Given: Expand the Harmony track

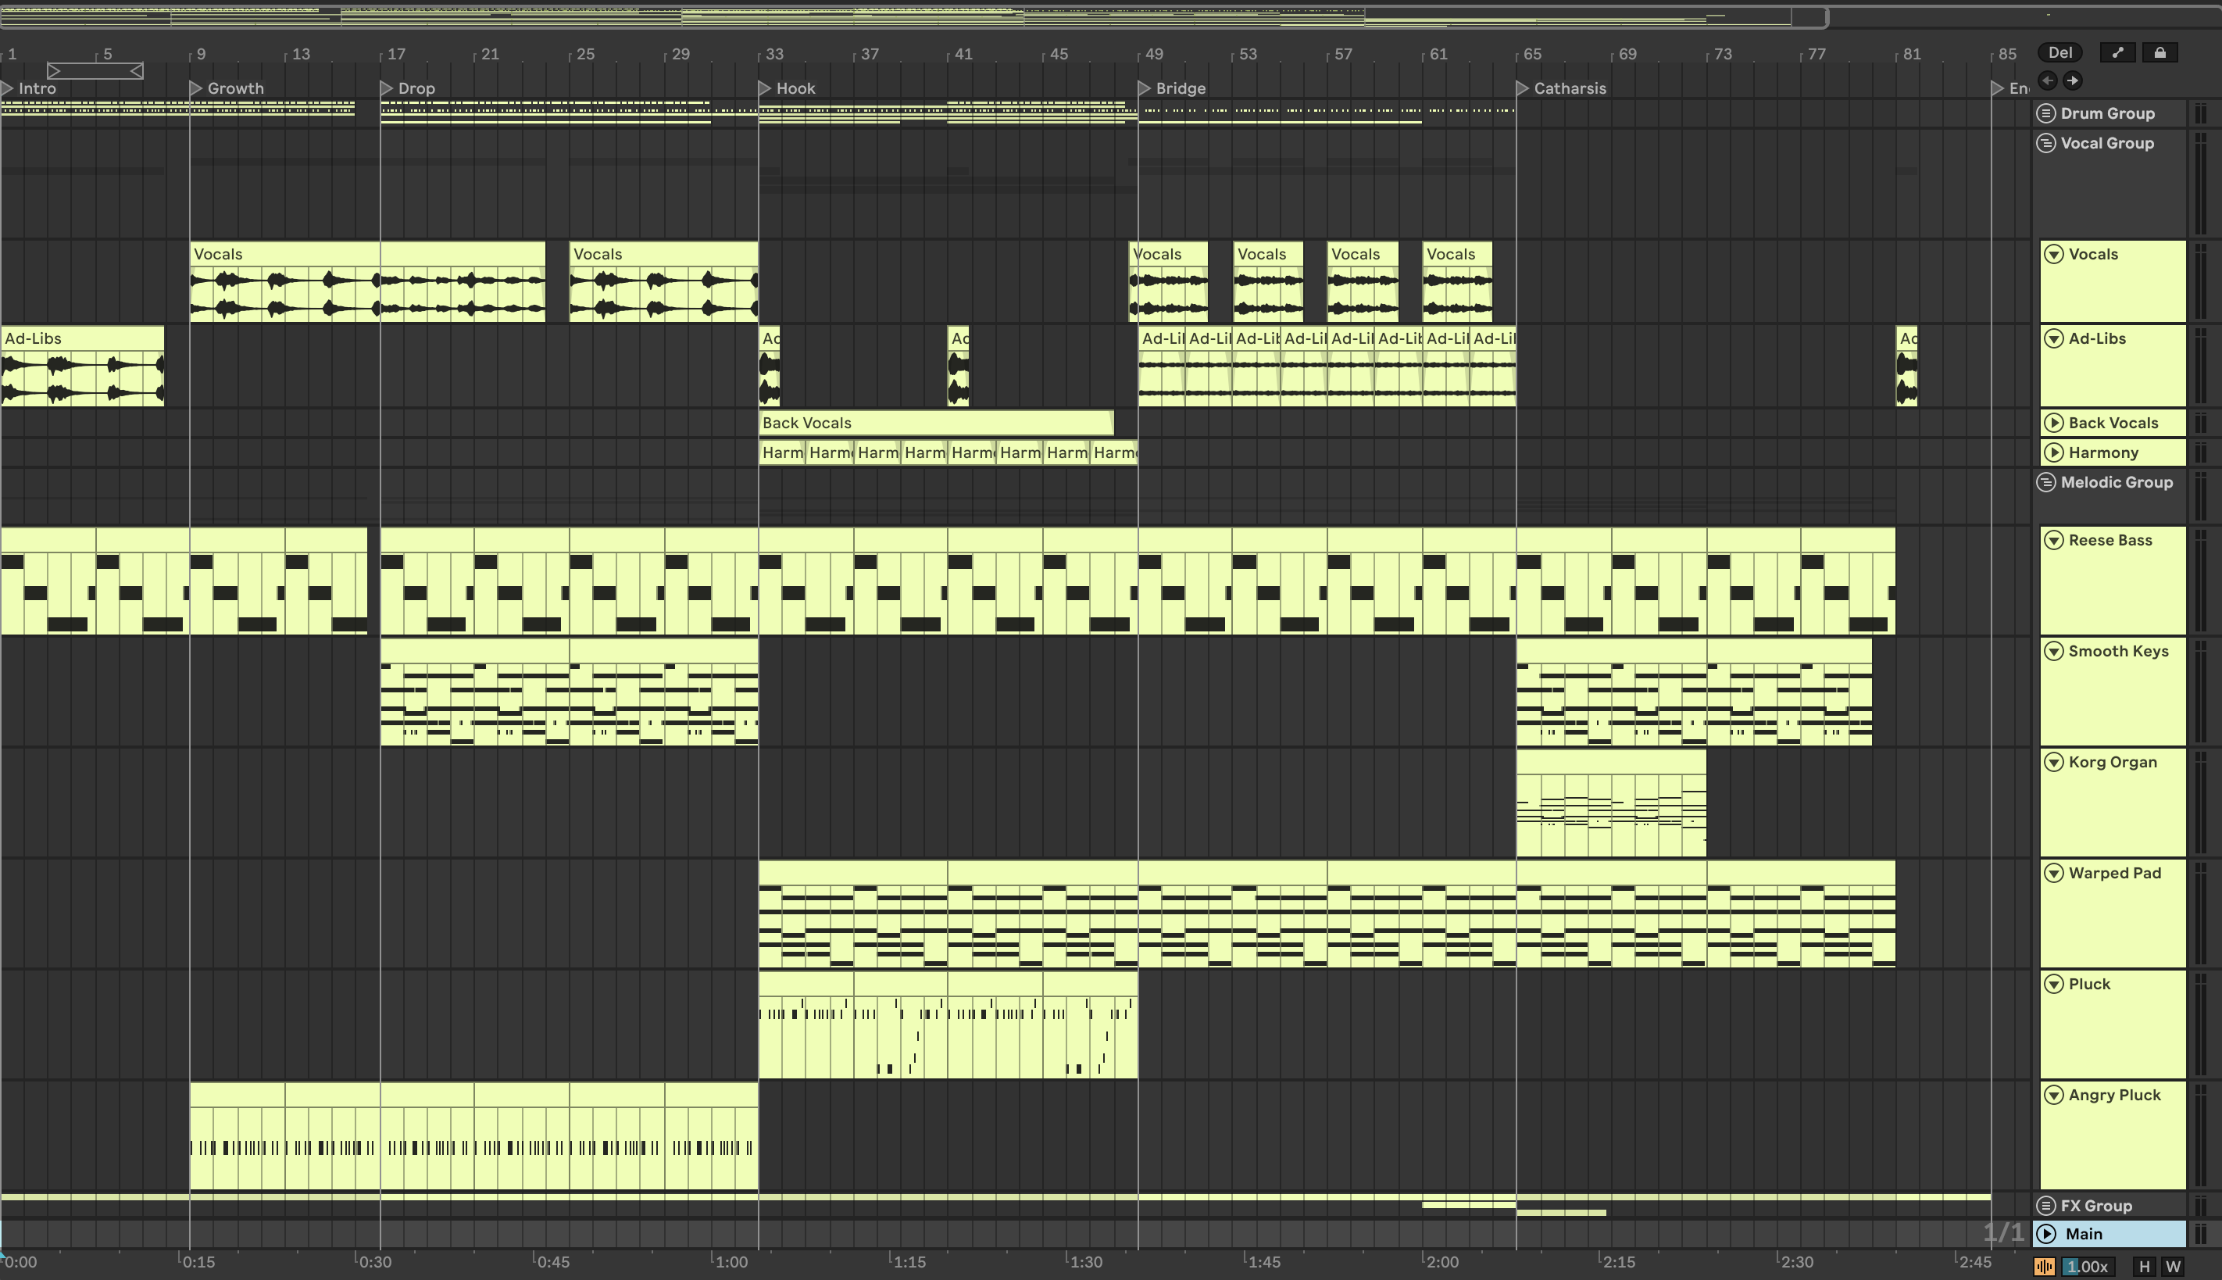Looking at the screenshot, I should point(2054,452).
